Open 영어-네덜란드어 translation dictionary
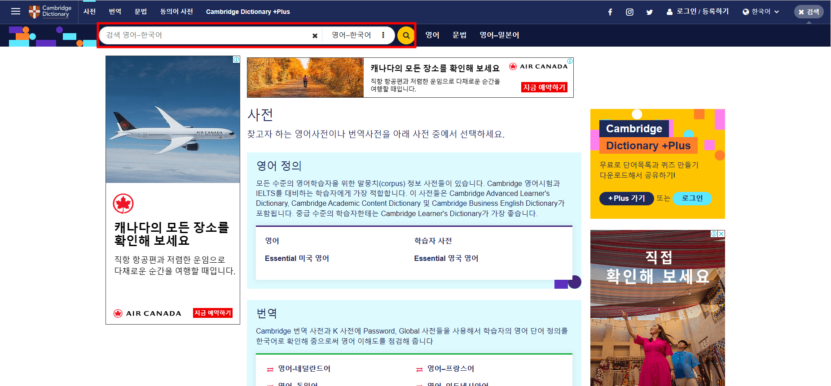This screenshot has width=831, height=386. 304,369
